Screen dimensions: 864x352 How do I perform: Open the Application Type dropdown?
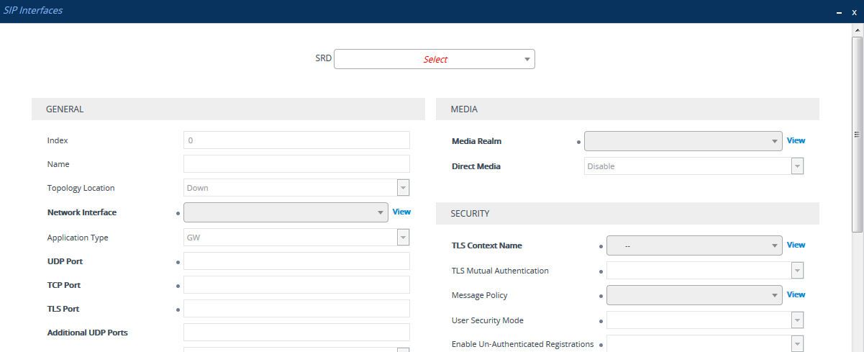[296, 238]
